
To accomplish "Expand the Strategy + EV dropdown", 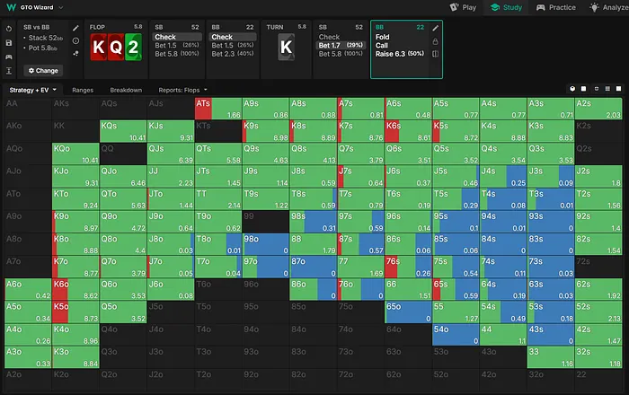I will [x=33, y=90].
